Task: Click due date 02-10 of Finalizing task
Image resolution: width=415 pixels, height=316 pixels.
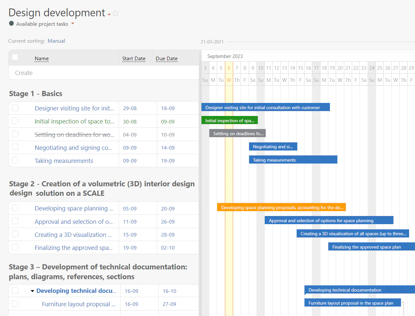Action: coord(168,248)
